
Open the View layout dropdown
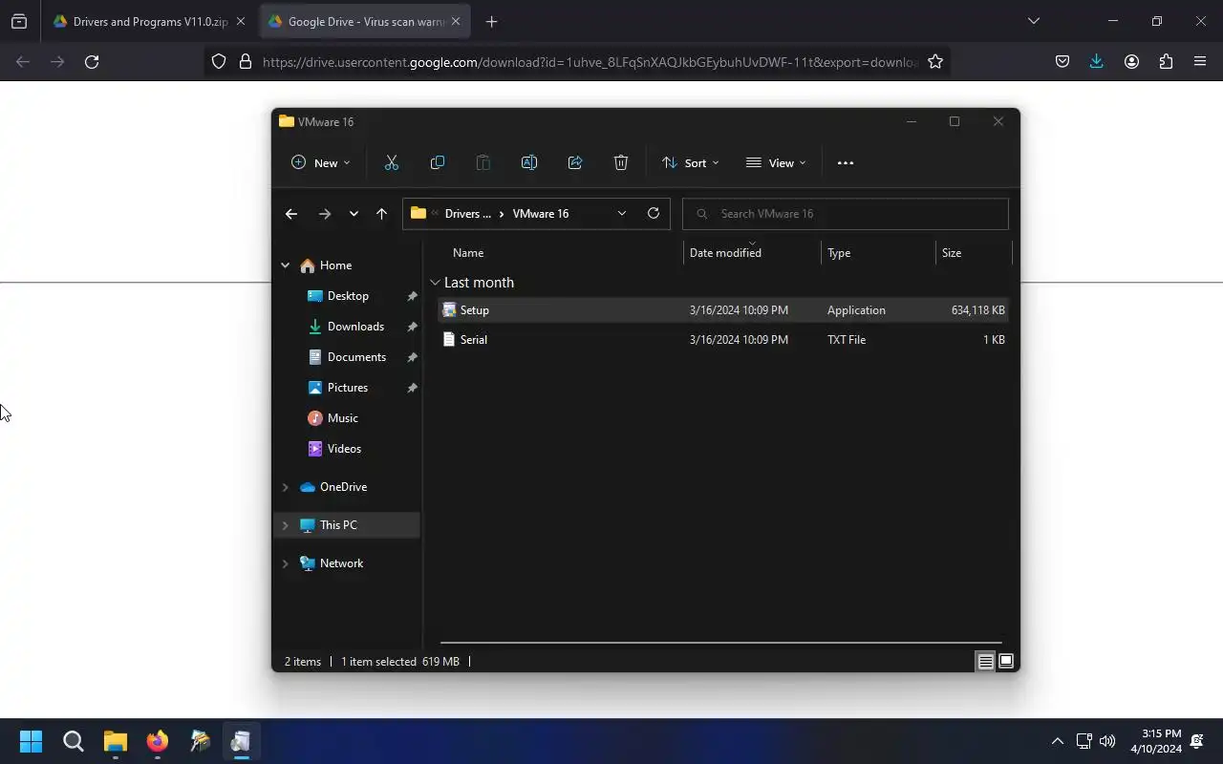coord(776,162)
